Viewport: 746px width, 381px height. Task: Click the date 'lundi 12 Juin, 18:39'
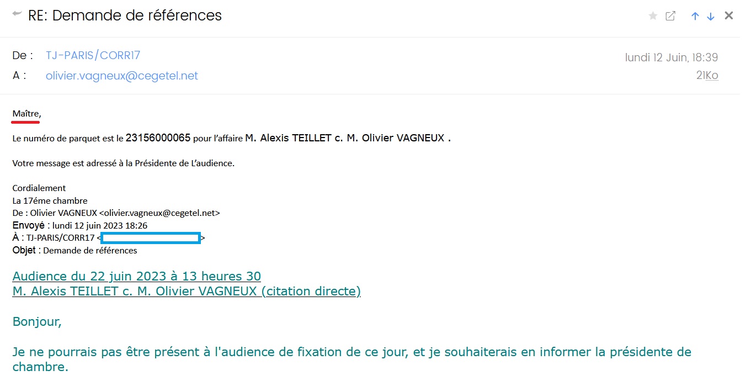coord(671,57)
